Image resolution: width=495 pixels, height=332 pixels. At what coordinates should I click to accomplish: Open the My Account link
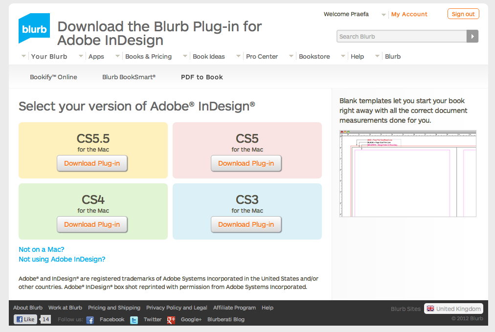[x=409, y=14]
